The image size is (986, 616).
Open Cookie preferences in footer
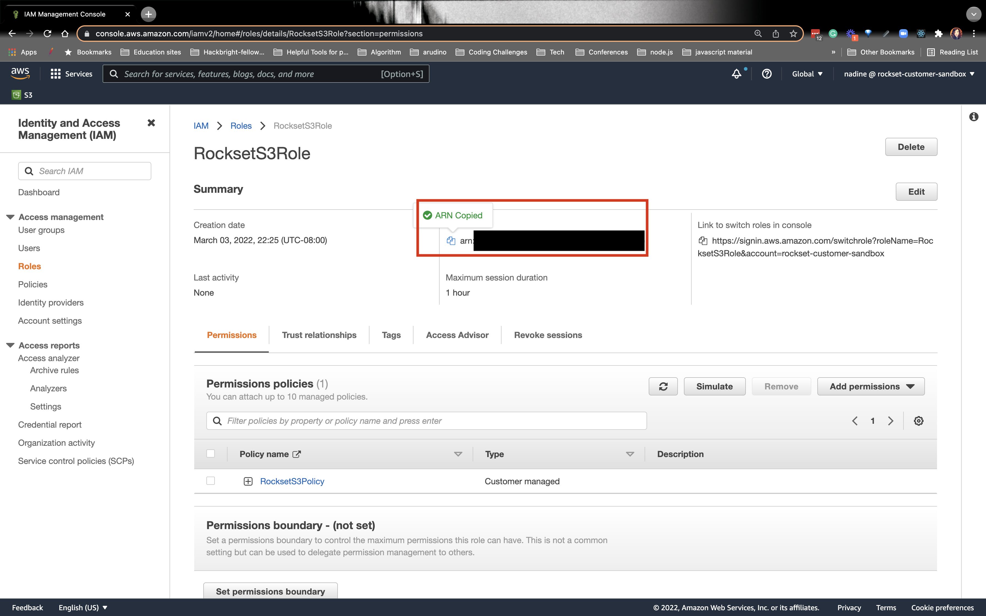pos(943,607)
